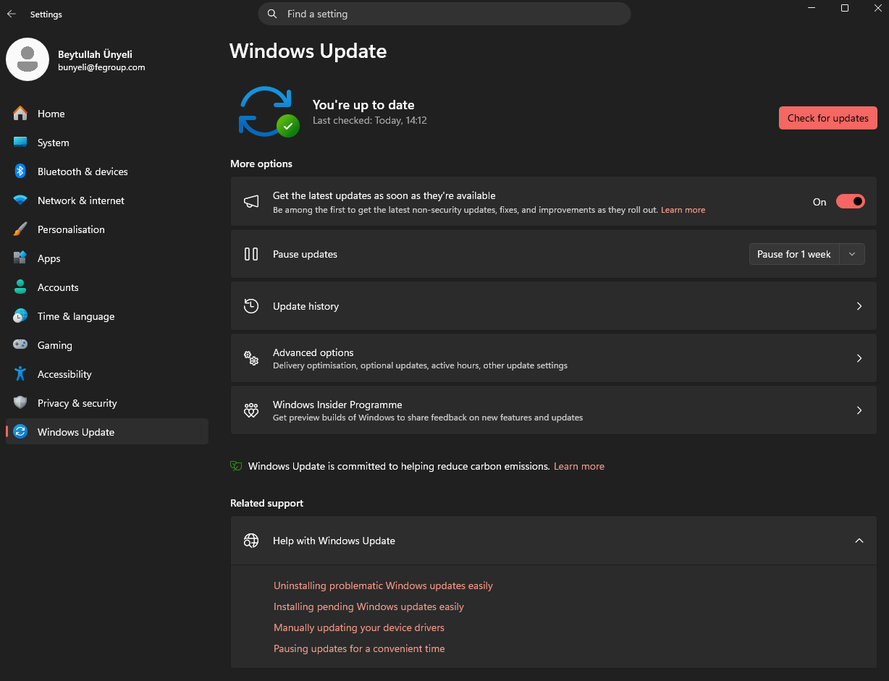Open Update history via its chevron
889x681 pixels.
(x=859, y=306)
